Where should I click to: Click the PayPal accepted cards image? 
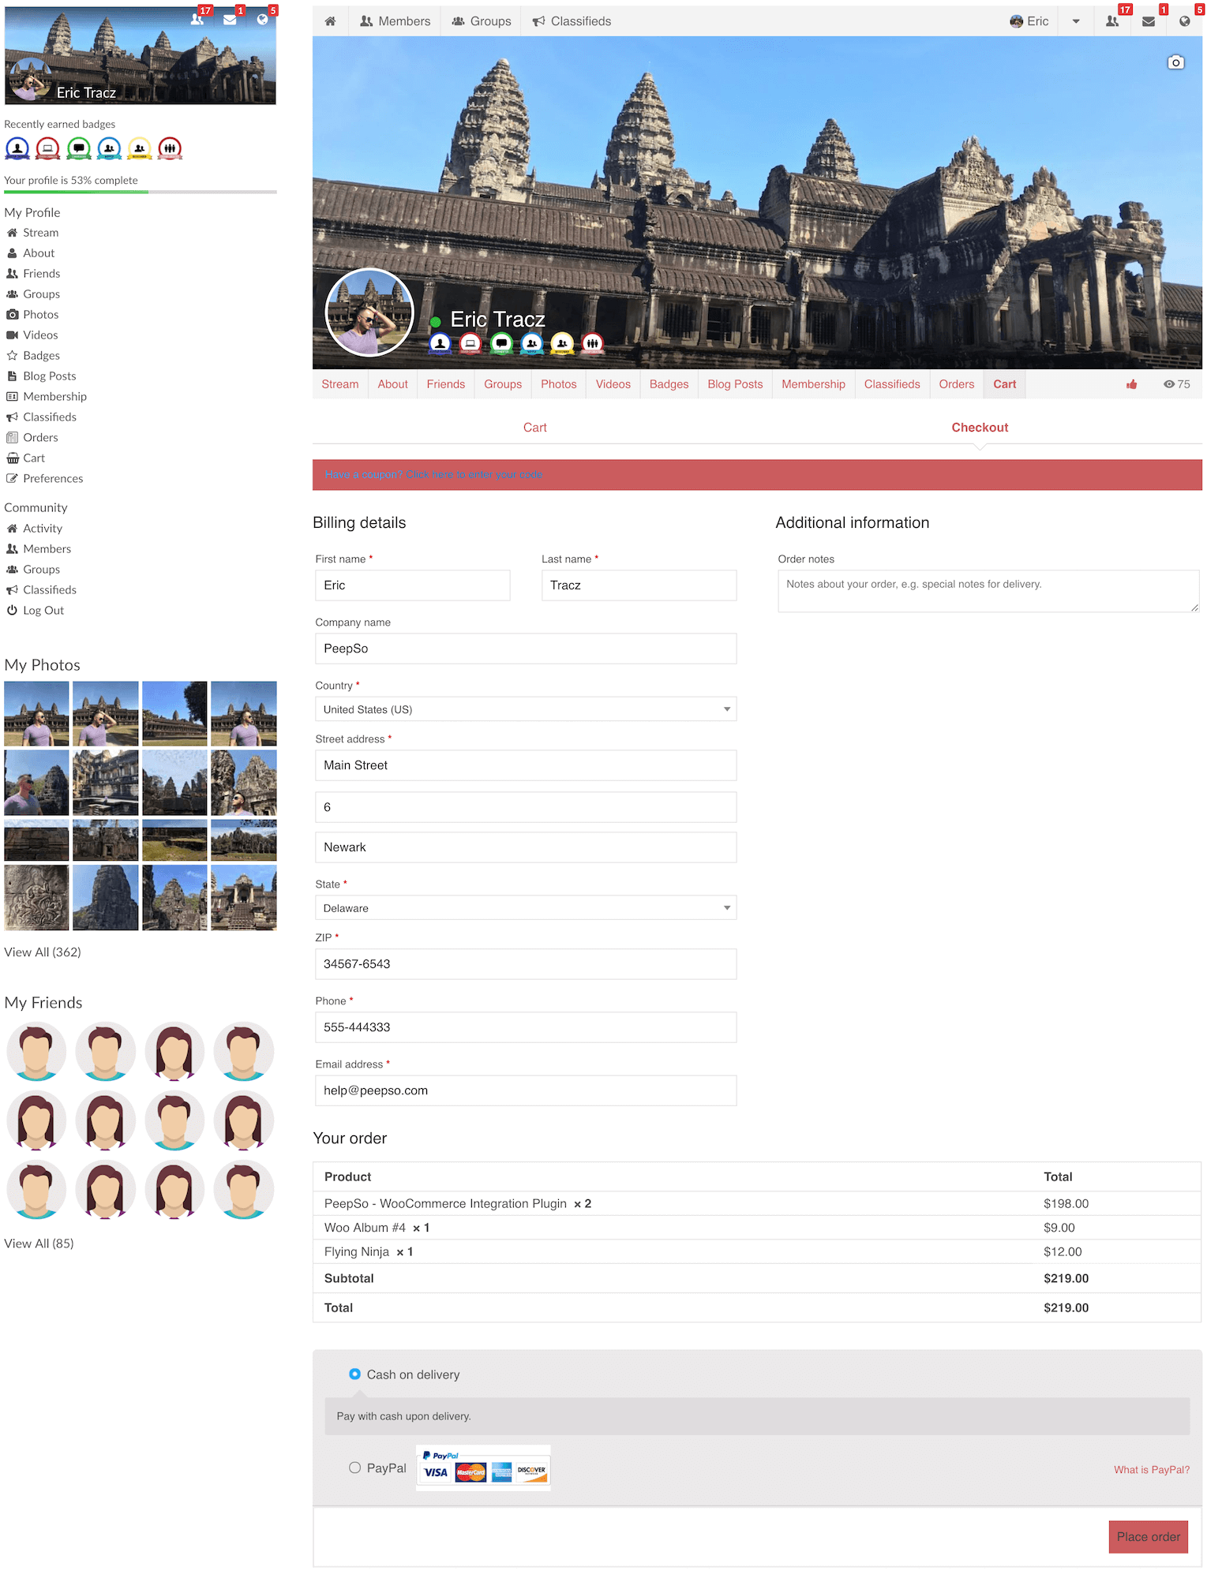pos(483,1468)
